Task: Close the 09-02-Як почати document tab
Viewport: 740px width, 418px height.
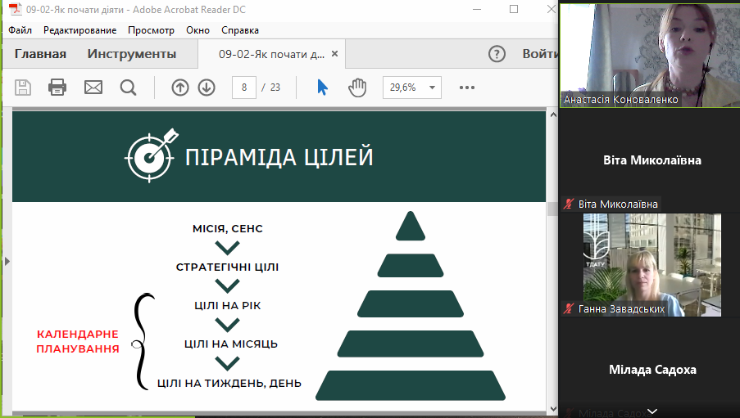Action: (x=335, y=55)
